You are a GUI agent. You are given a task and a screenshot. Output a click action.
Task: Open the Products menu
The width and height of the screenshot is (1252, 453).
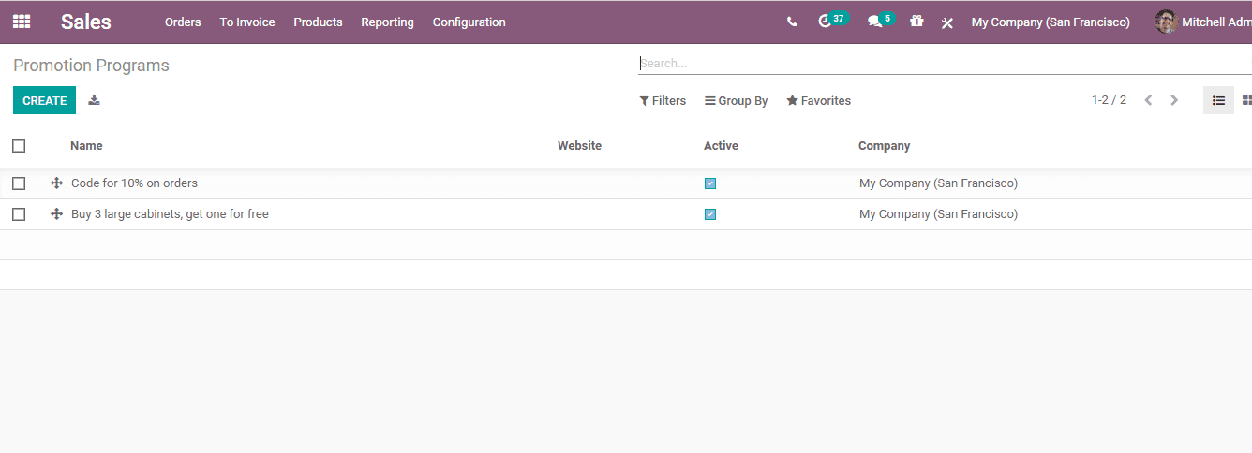(318, 22)
